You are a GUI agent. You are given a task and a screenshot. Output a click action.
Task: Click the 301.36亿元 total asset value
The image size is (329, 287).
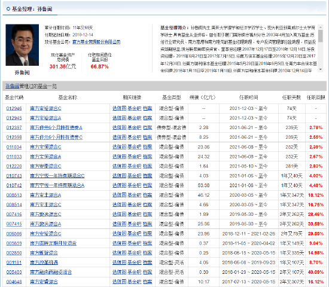pyautogui.click(x=63, y=67)
